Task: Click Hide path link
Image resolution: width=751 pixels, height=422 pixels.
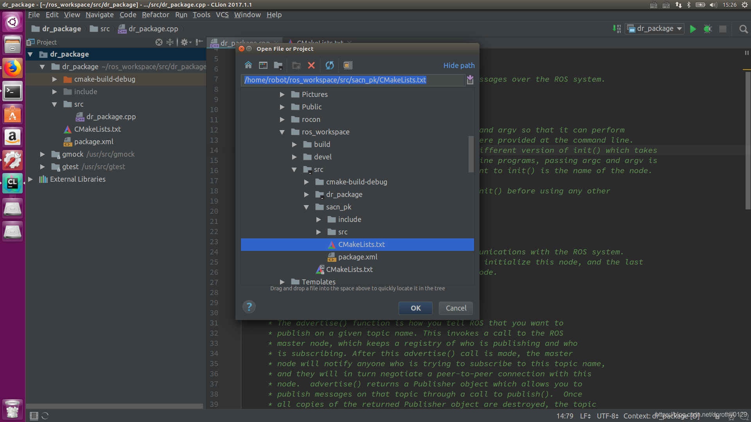Action: tap(459, 65)
